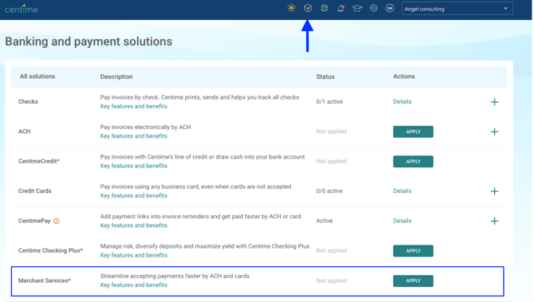Image resolution: width=534 pixels, height=302 pixels.
Task: Select the Credit Cards solution name
Action: tap(35, 191)
